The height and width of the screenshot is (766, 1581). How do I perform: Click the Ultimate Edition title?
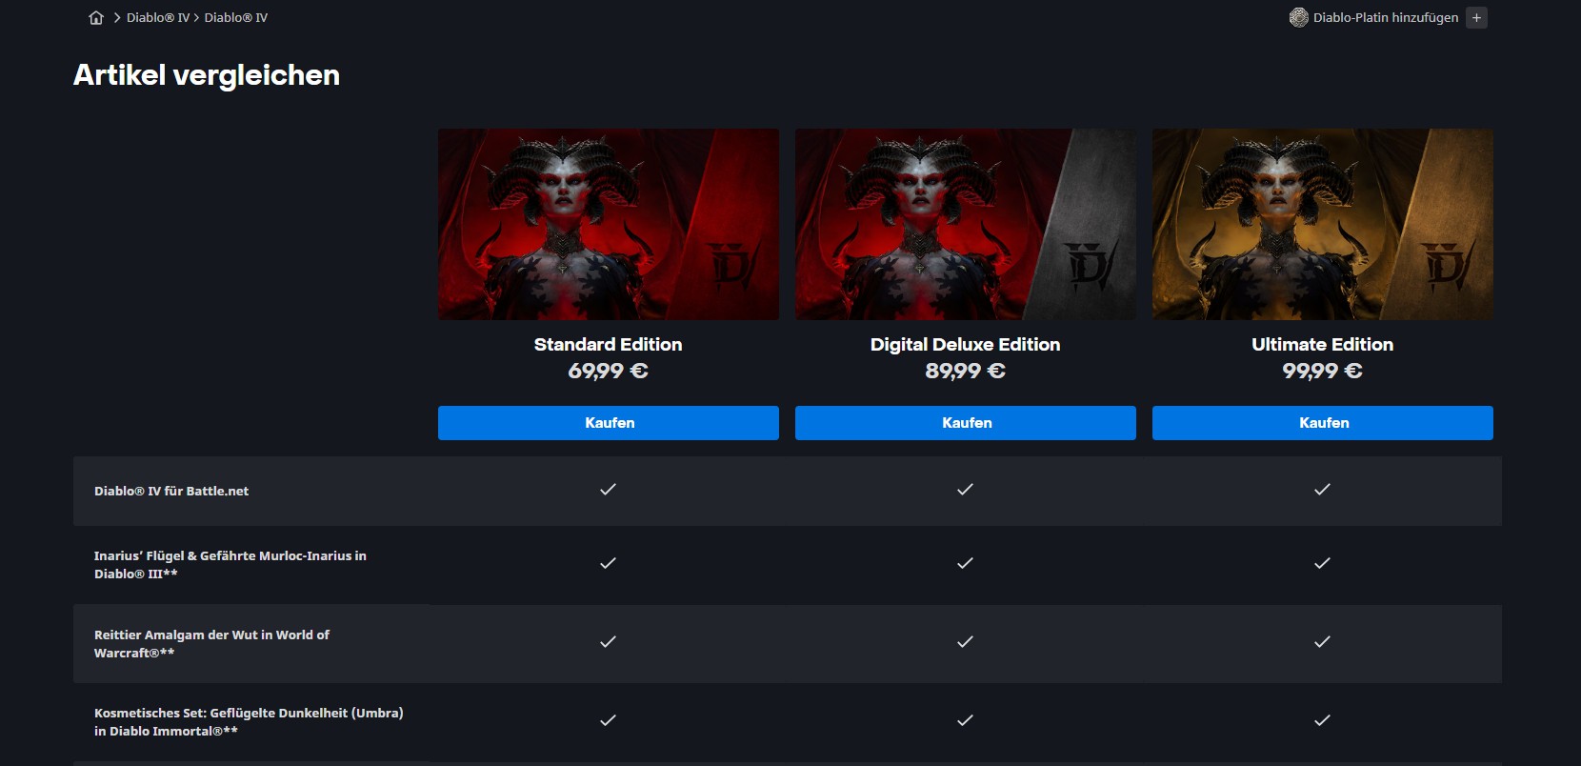pyautogui.click(x=1322, y=345)
